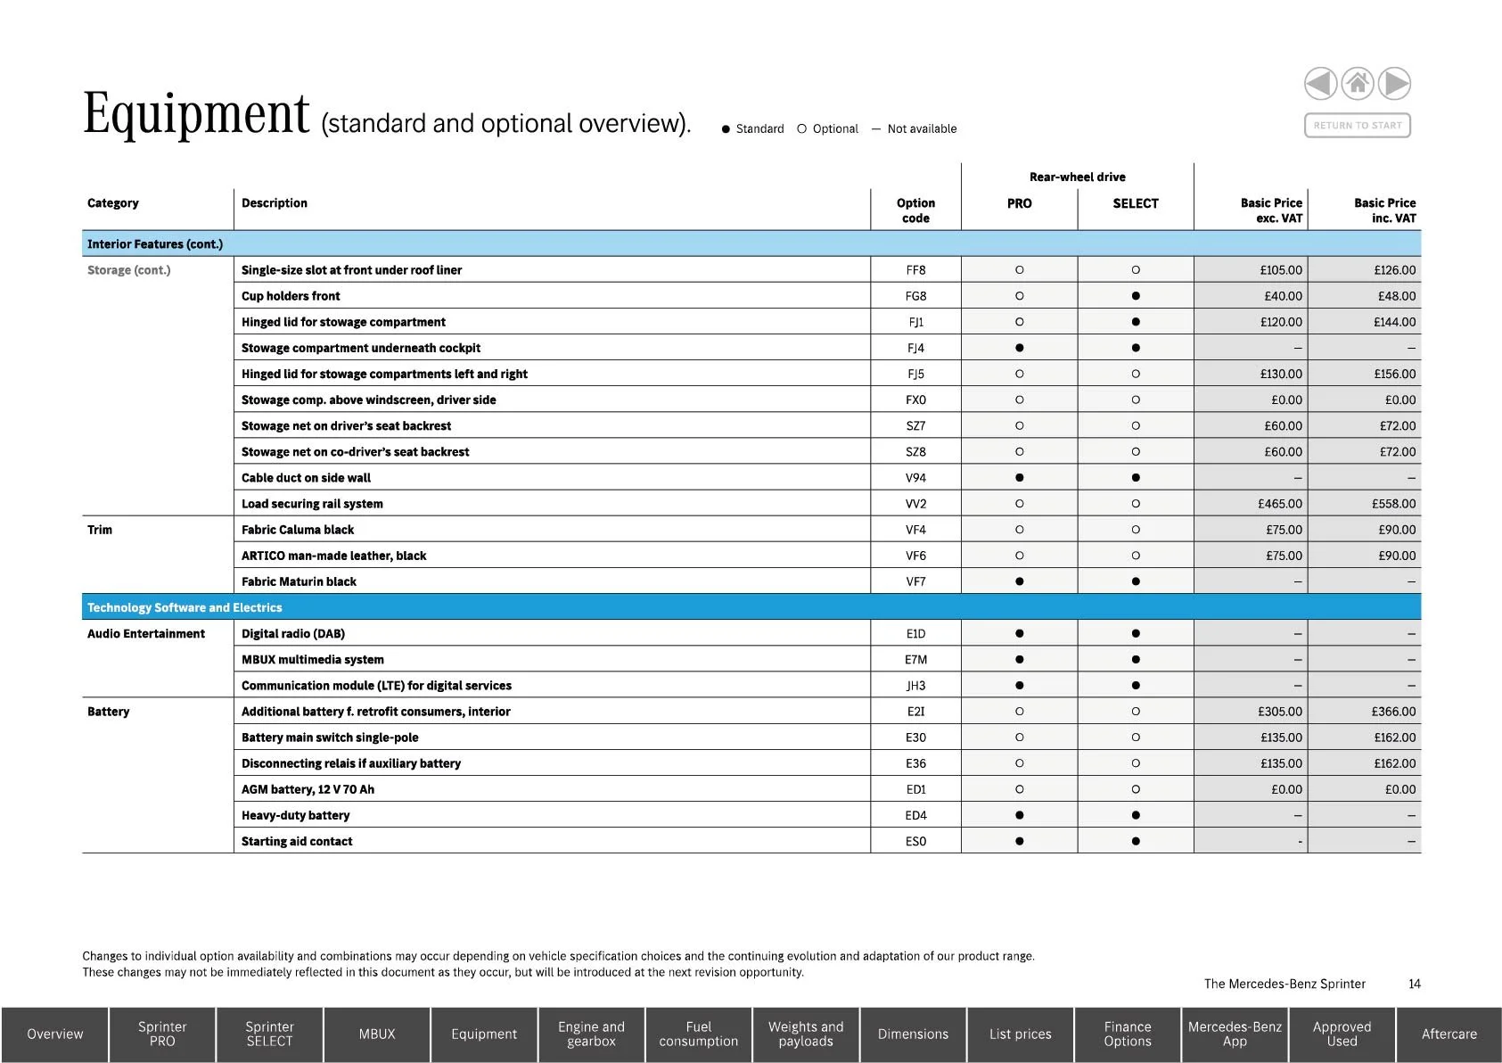
Task: Click the 'Trim' category label
Action: click(x=100, y=530)
